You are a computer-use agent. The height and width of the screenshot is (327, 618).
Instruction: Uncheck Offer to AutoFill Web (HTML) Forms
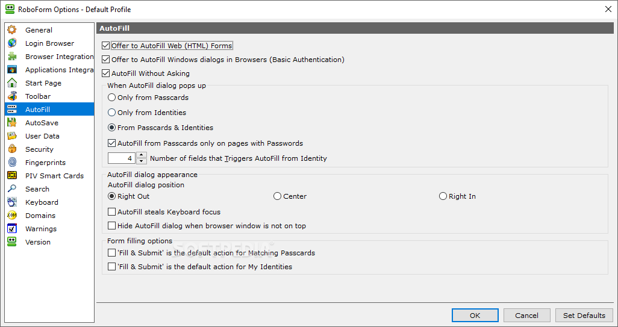(x=105, y=46)
